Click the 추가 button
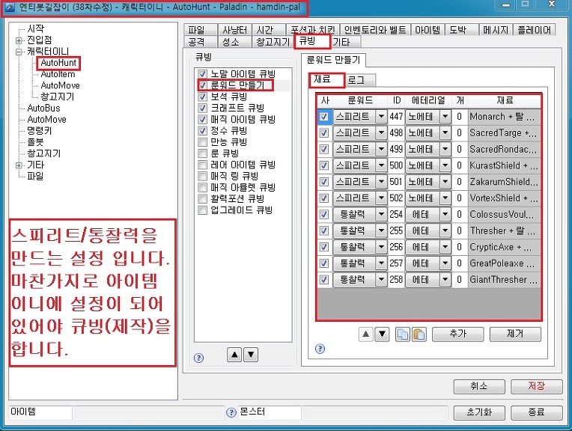This screenshot has width=572, height=431. coord(457,334)
